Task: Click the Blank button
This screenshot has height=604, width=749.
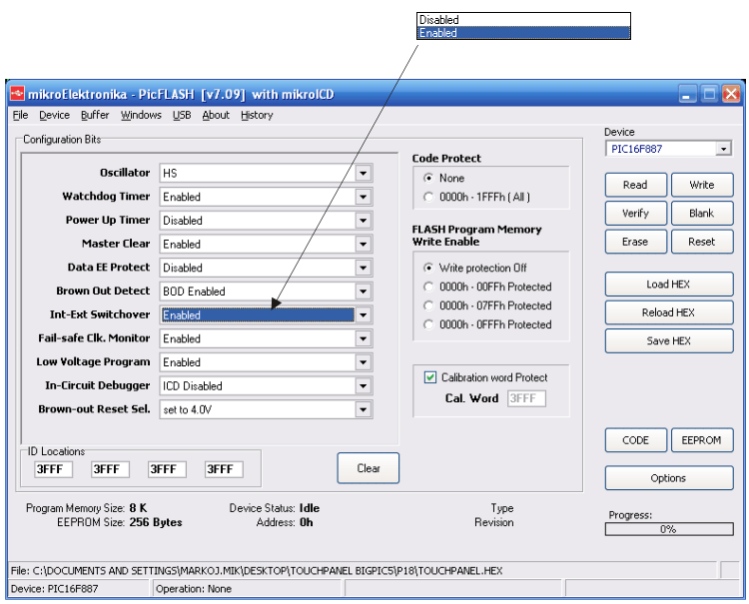Action: pyautogui.click(x=702, y=213)
